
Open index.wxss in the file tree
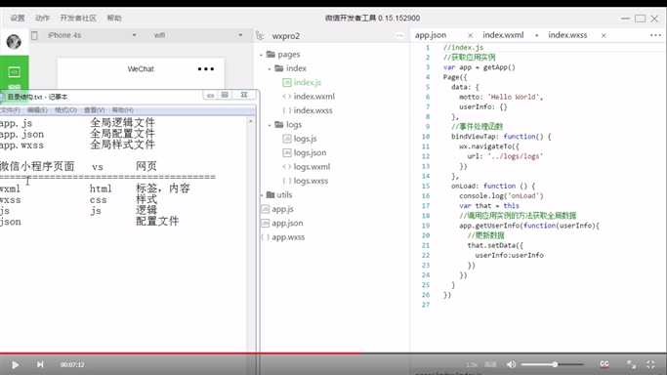[313, 110]
